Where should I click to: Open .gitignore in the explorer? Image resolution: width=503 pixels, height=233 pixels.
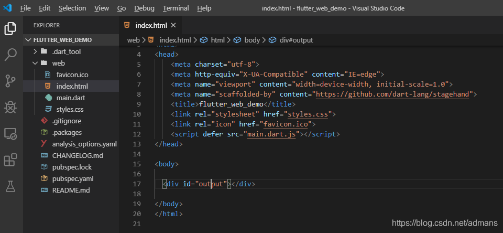71,121
